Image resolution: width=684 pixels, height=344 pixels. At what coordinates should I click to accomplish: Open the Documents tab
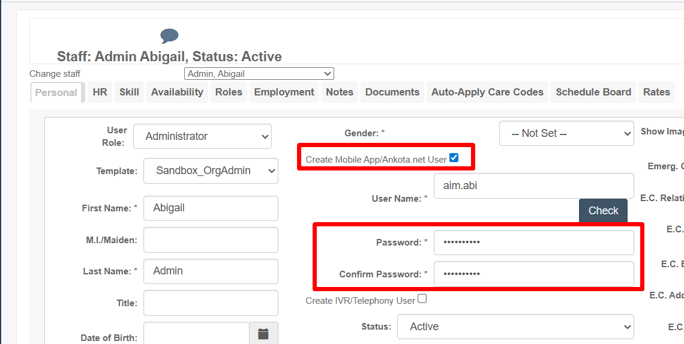[392, 92]
